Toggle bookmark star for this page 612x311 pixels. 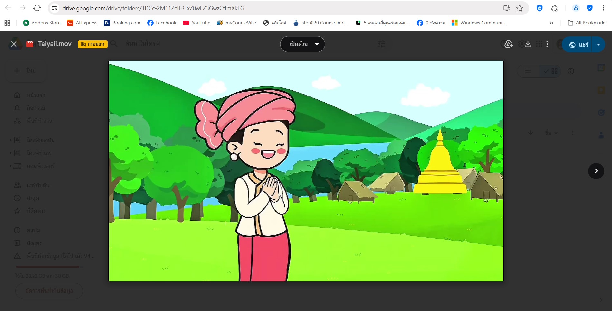(x=520, y=8)
